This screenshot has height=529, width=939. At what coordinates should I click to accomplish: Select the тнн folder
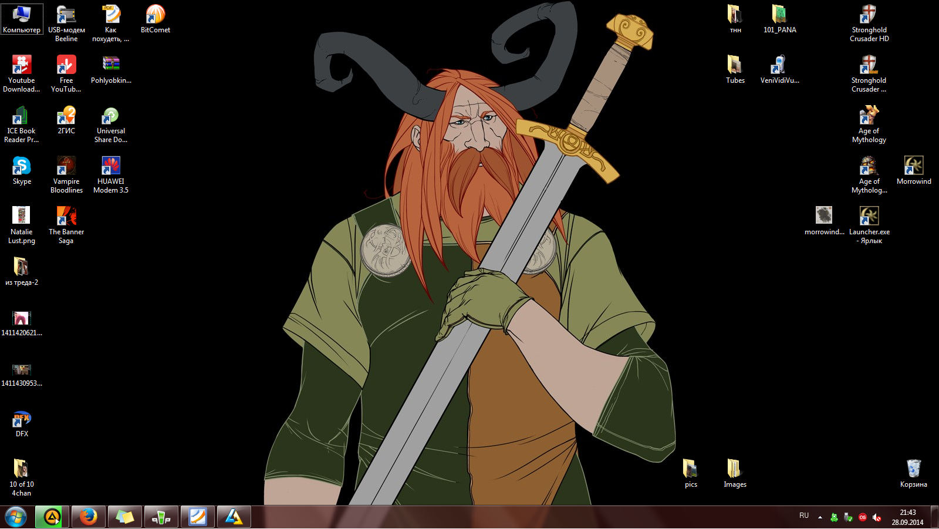point(735,19)
